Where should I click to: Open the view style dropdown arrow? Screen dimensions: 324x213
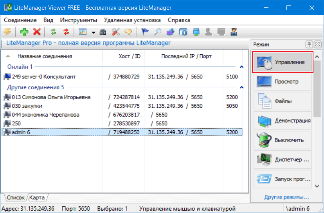pyautogui.click(x=94, y=32)
